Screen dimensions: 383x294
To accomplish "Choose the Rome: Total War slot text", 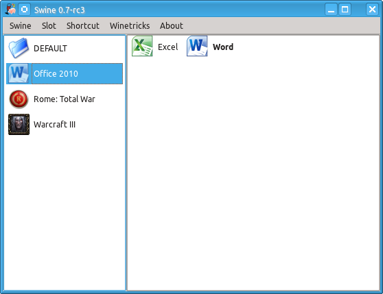I will click(x=65, y=99).
